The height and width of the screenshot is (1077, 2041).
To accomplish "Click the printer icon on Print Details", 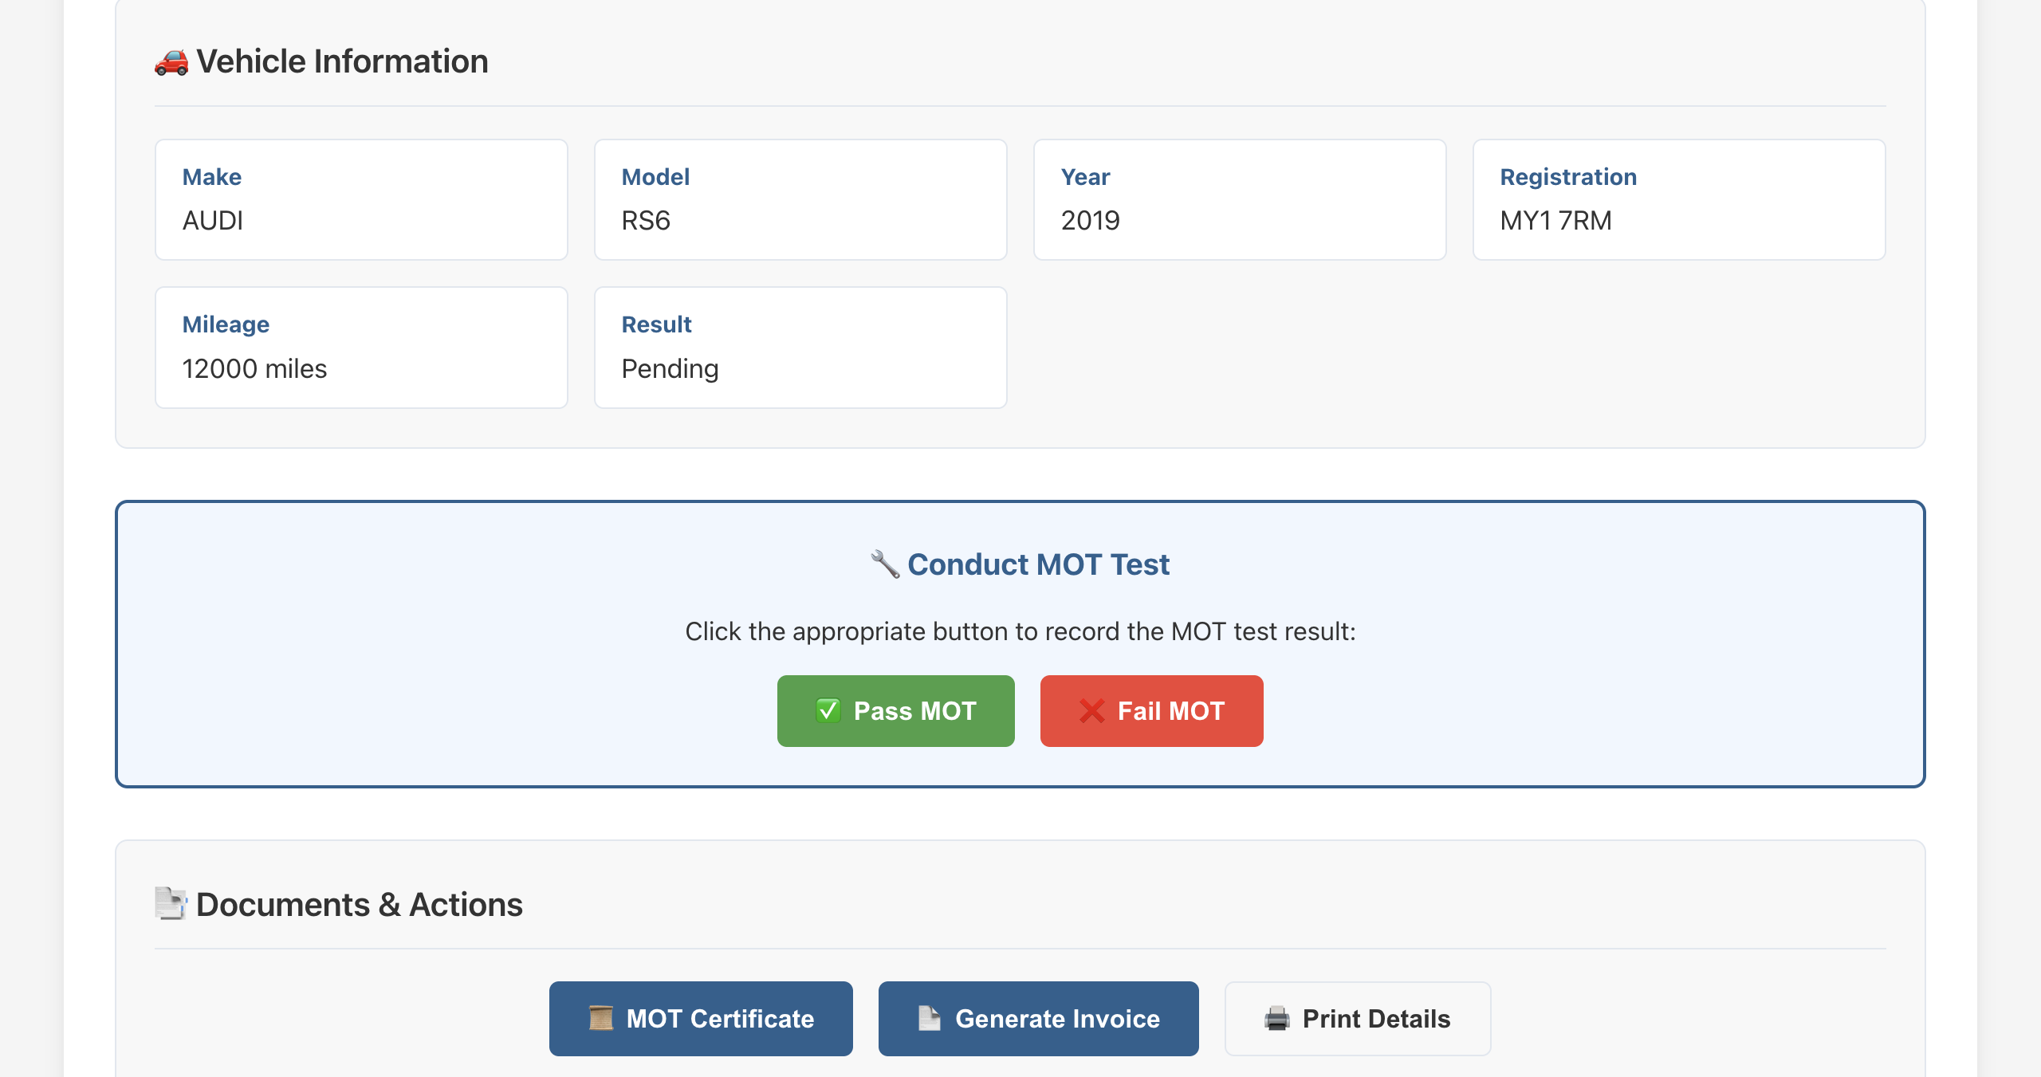I will click(1276, 1018).
